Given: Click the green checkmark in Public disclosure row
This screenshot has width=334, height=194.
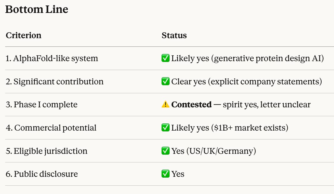Looking at the screenshot, I should (x=166, y=174).
